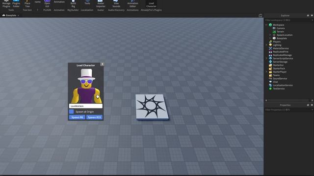This screenshot has width=314, height=176.
Task: Click the Workspace globe icon in Explorer
Action: tap(270, 25)
